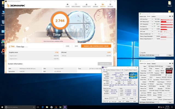Click the Validate button in CPU-Z
This screenshot has height=109, width=175.
click(x=127, y=101)
